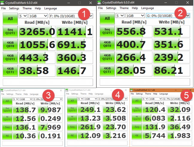Run the Seq Q32T1 test in the F: drive window
Viewport: 194px width, 147px height.
pos(10,31)
